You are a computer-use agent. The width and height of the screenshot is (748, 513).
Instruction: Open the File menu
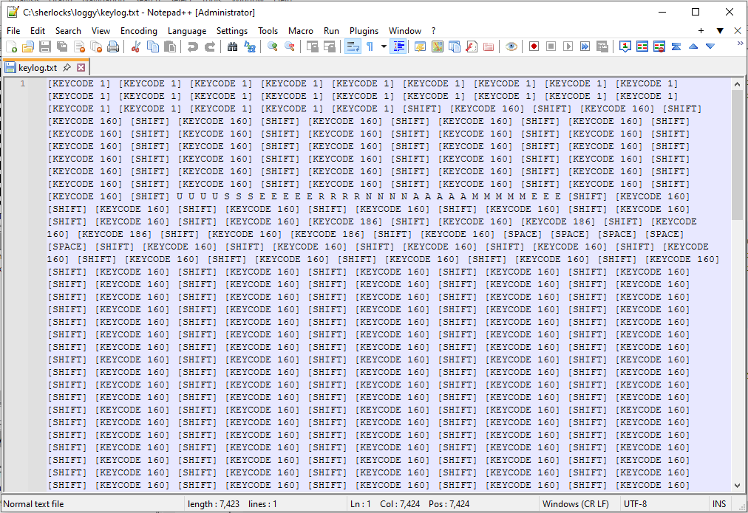13,31
